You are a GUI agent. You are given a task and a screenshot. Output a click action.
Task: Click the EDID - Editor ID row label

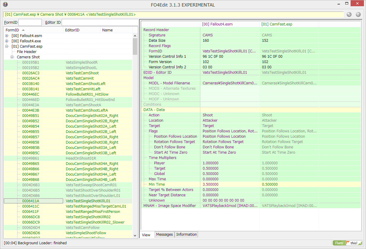tap(157, 73)
